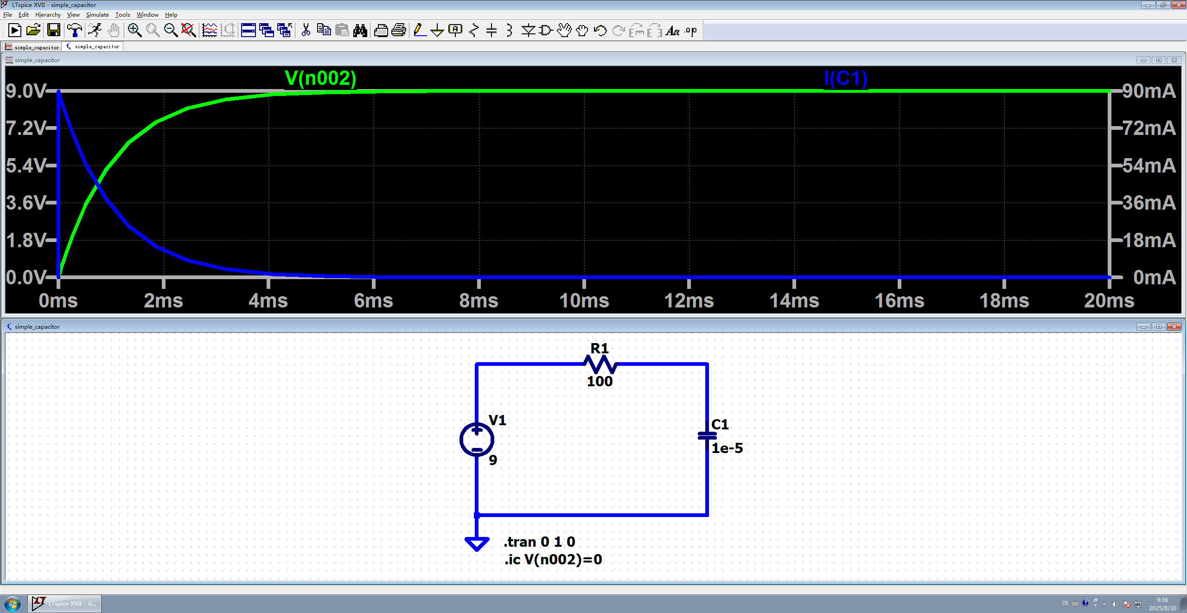Select the Diode component tool

[528, 31]
